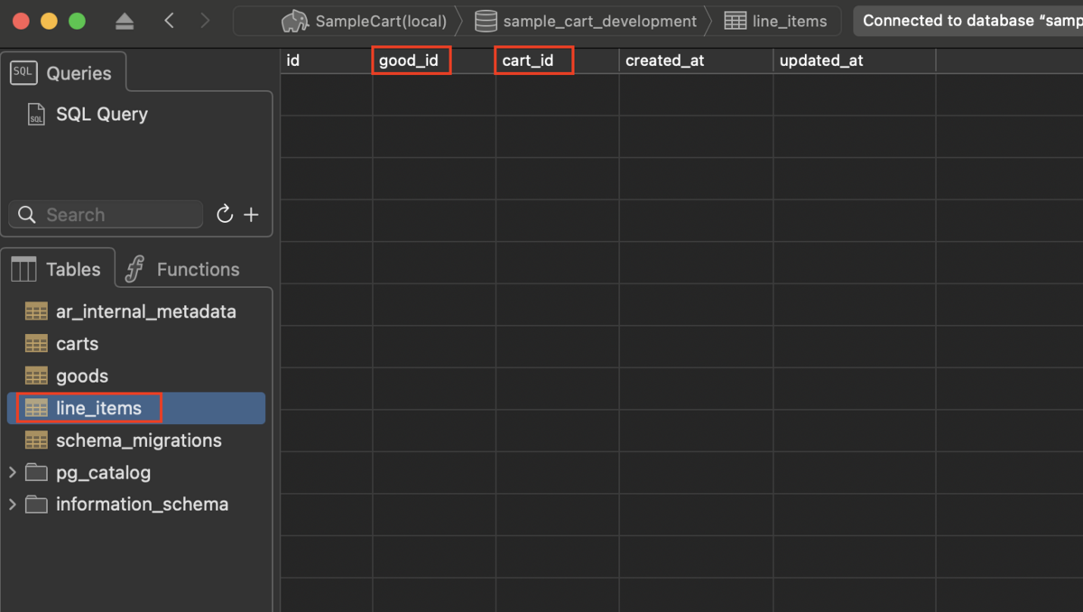Minimize the window with yellow button
This screenshot has height=612, width=1083.
pos(49,21)
